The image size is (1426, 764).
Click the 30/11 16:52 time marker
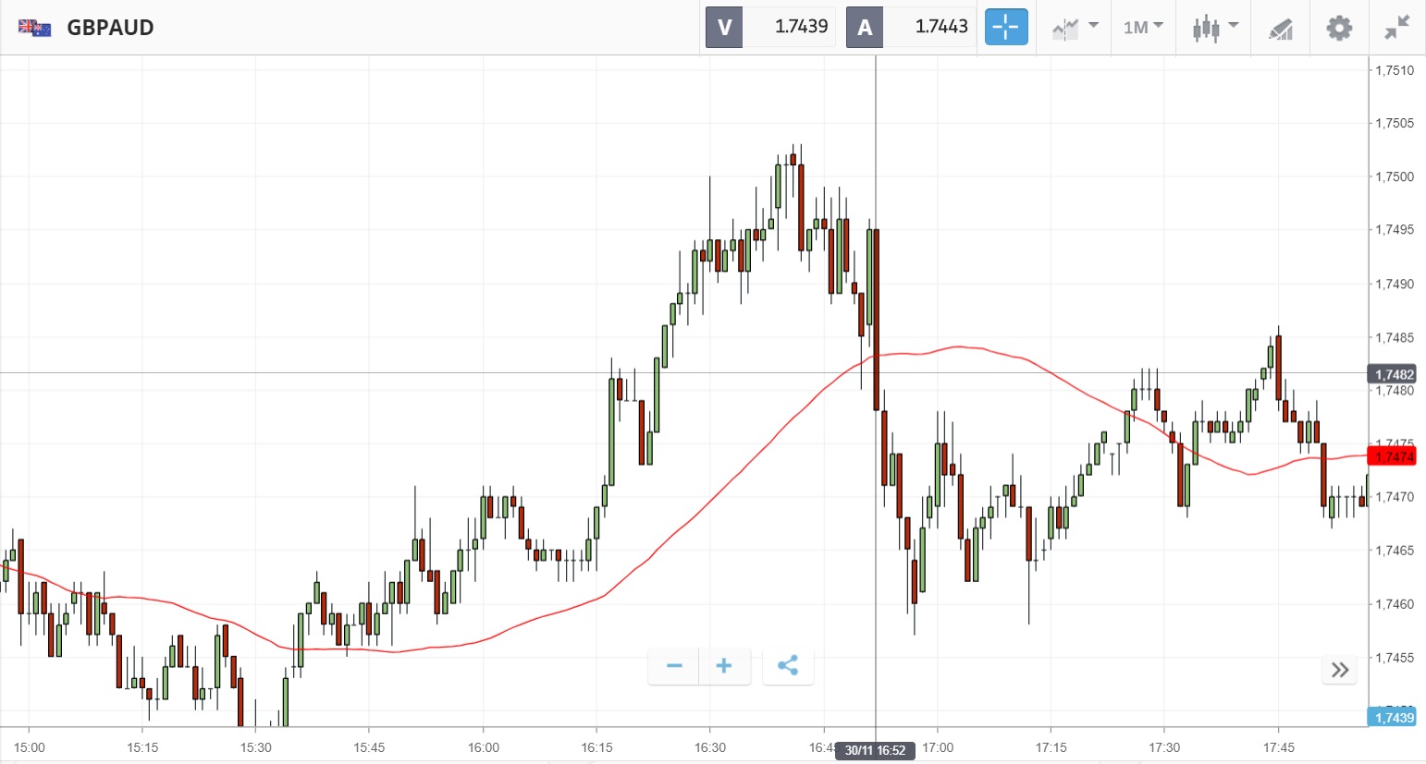click(875, 750)
